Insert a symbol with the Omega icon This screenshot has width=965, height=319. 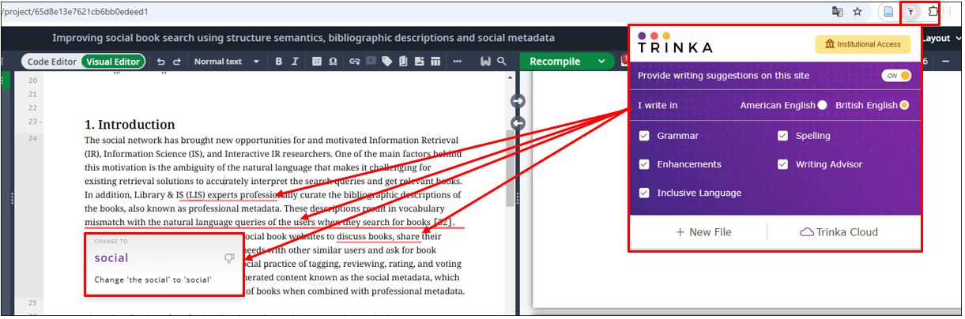333,62
